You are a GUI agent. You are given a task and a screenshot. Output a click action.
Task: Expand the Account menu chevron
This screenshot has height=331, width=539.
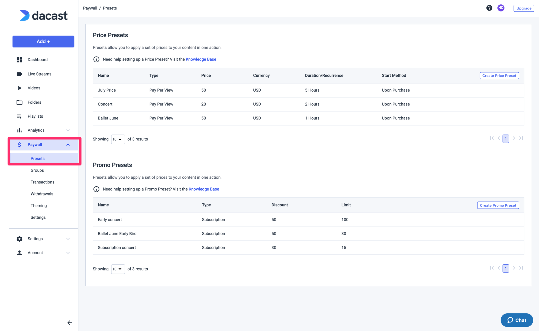point(68,253)
